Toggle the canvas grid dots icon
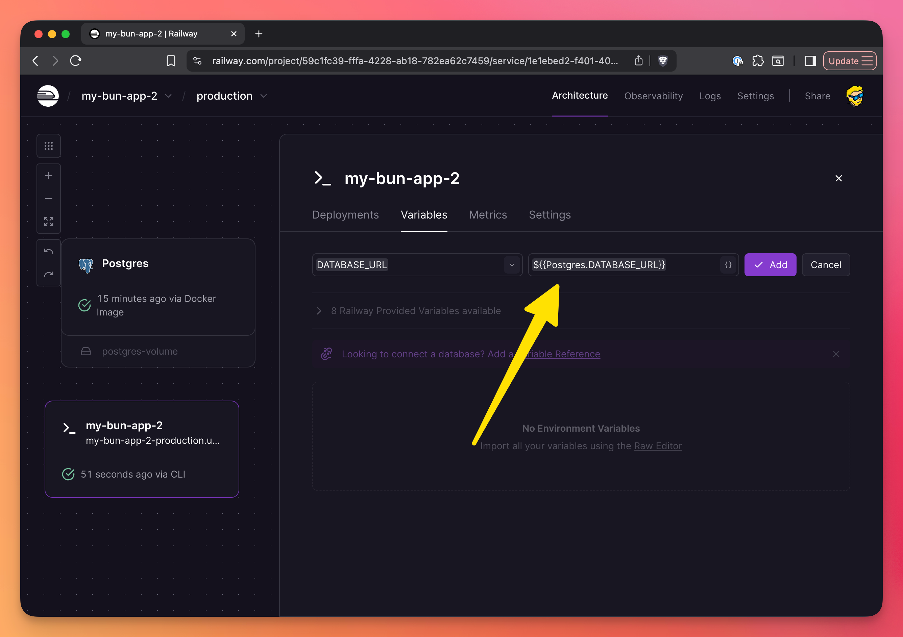 [x=48, y=146]
